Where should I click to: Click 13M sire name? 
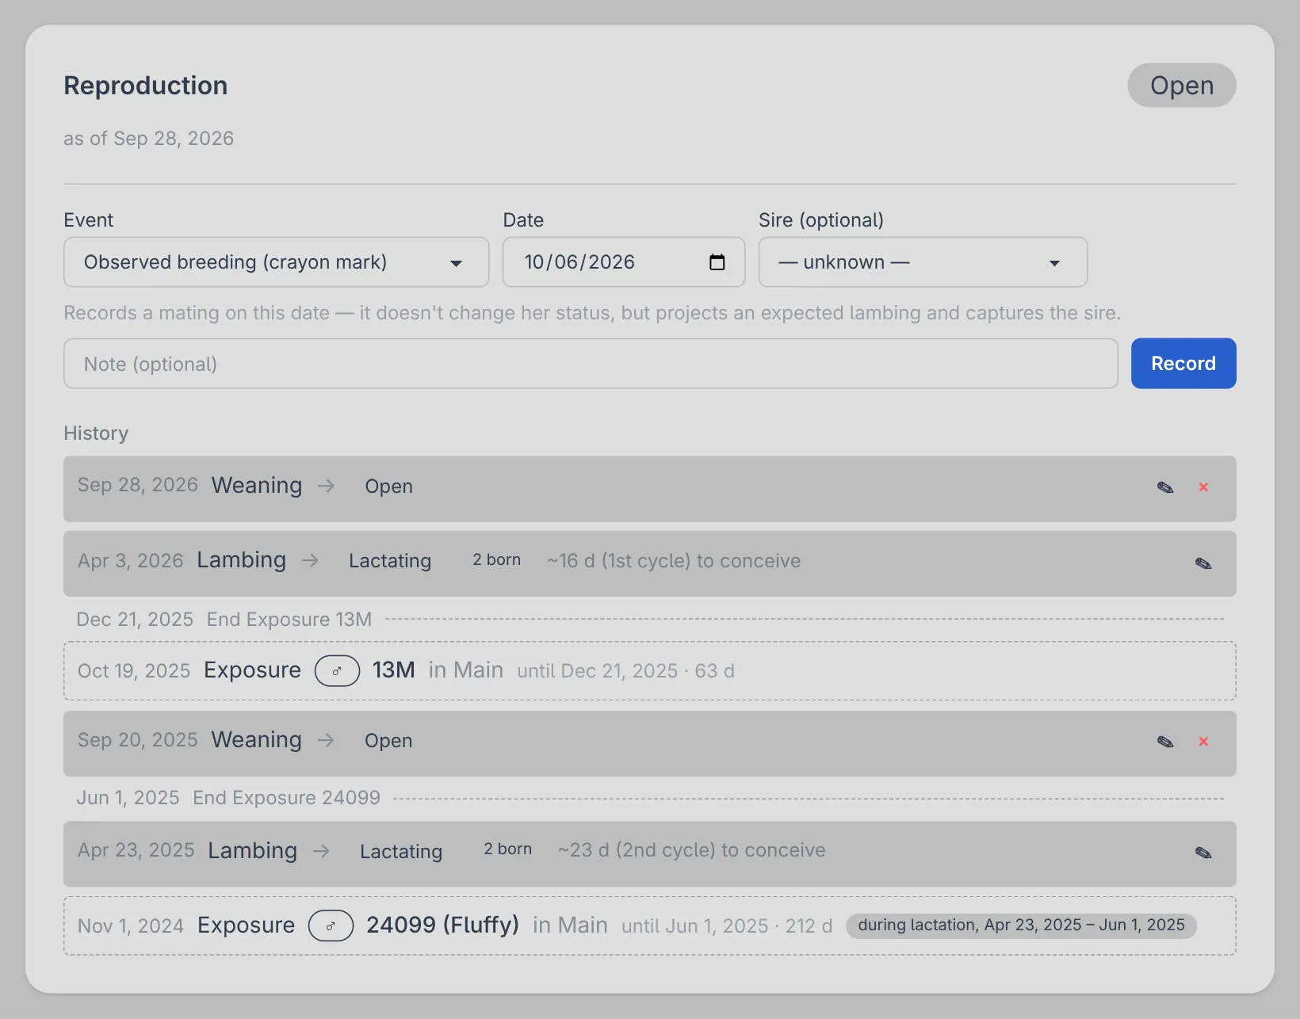[394, 670]
